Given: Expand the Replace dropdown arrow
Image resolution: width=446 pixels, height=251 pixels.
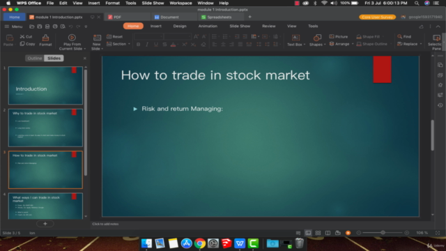Looking at the screenshot, I should click(x=421, y=44).
